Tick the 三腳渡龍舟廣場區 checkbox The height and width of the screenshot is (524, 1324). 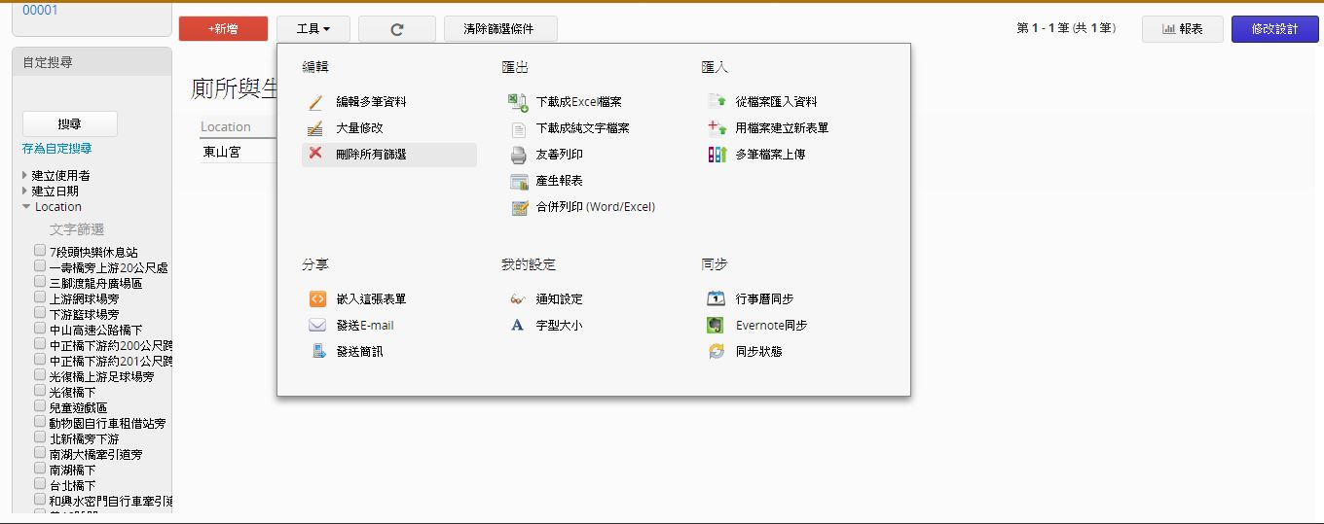40,282
